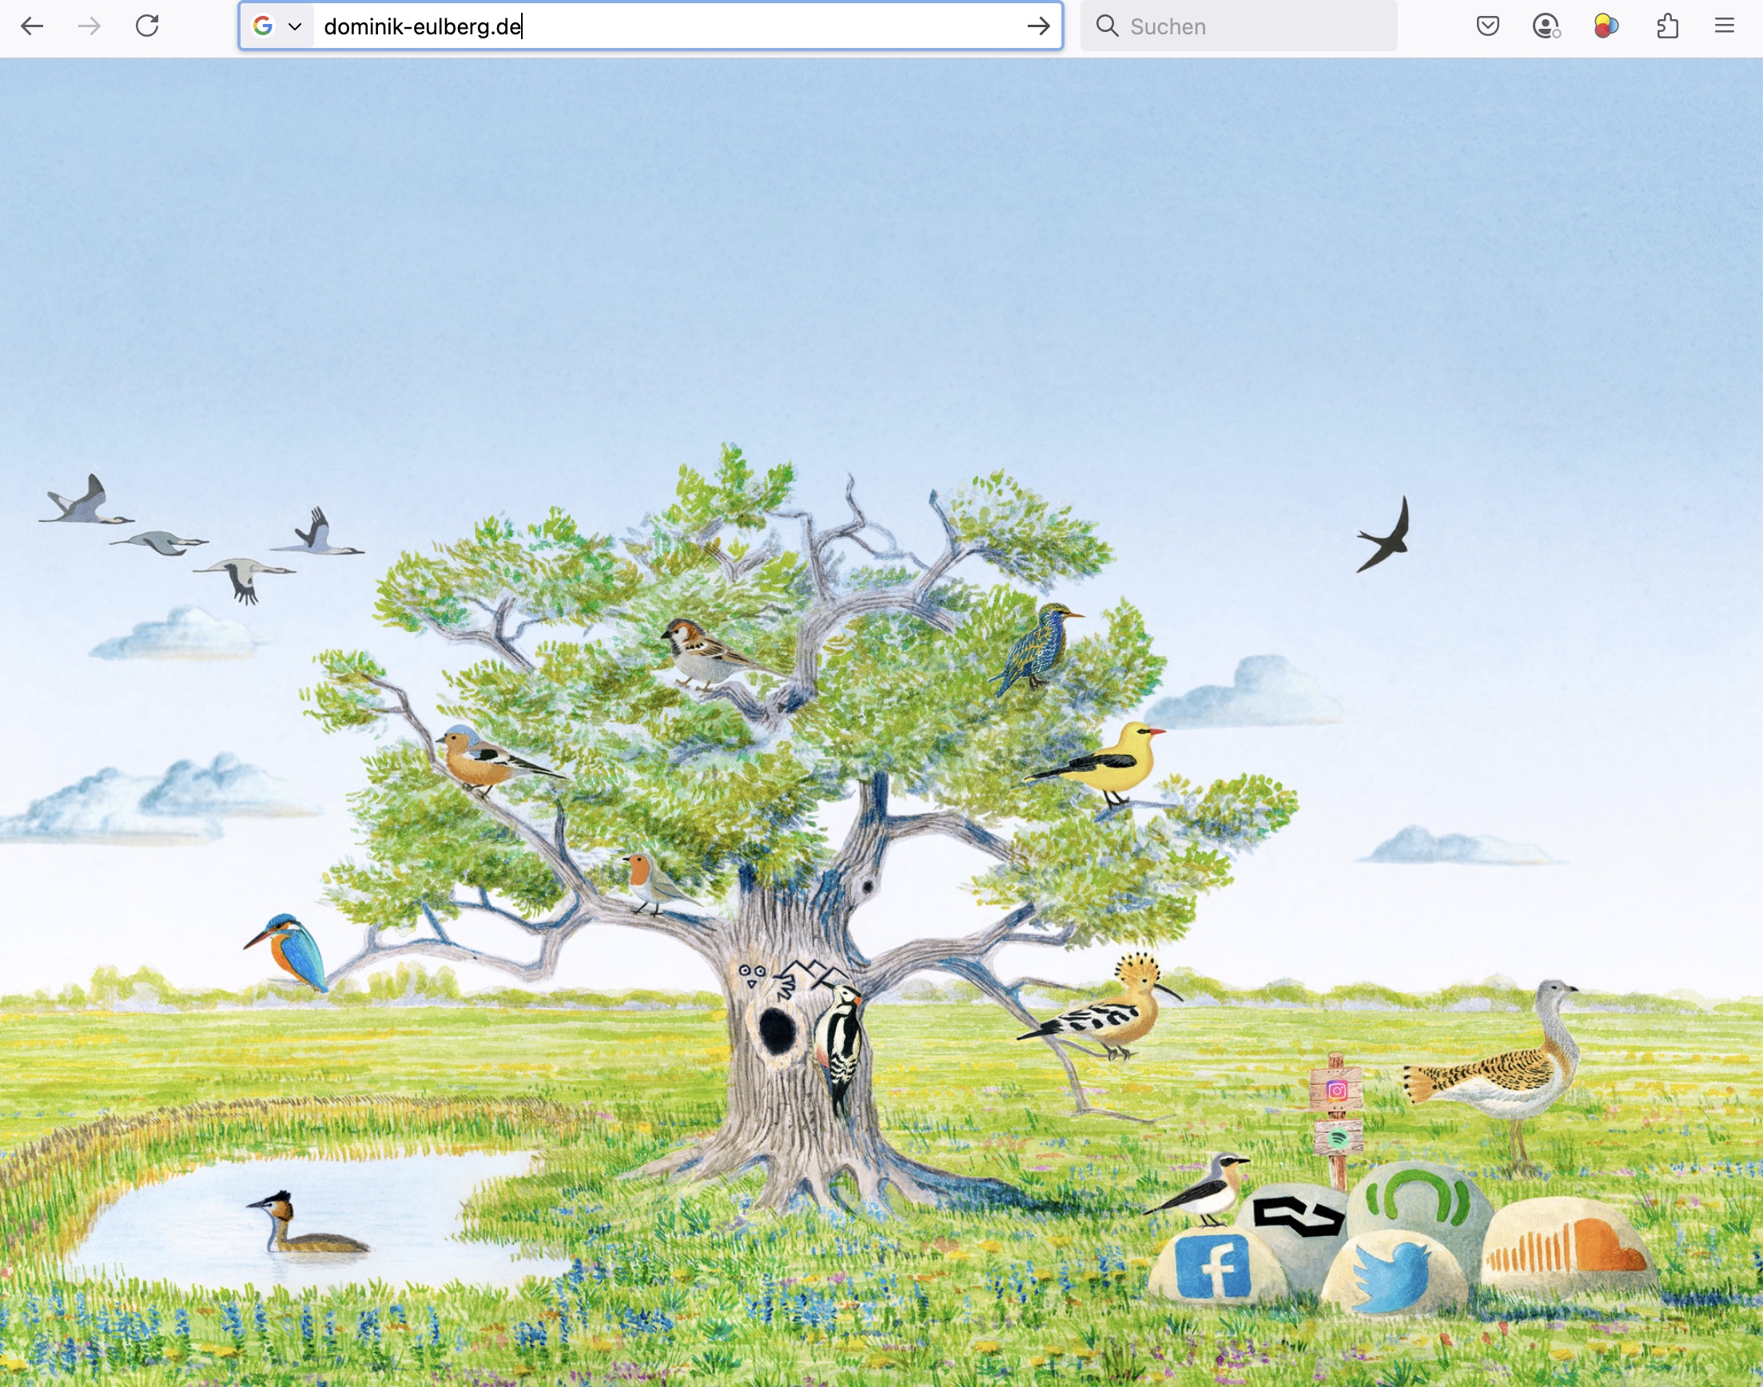Click the Instagram sign on post
The height and width of the screenshot is (1387, 1763).
tap(1337, 1090)
